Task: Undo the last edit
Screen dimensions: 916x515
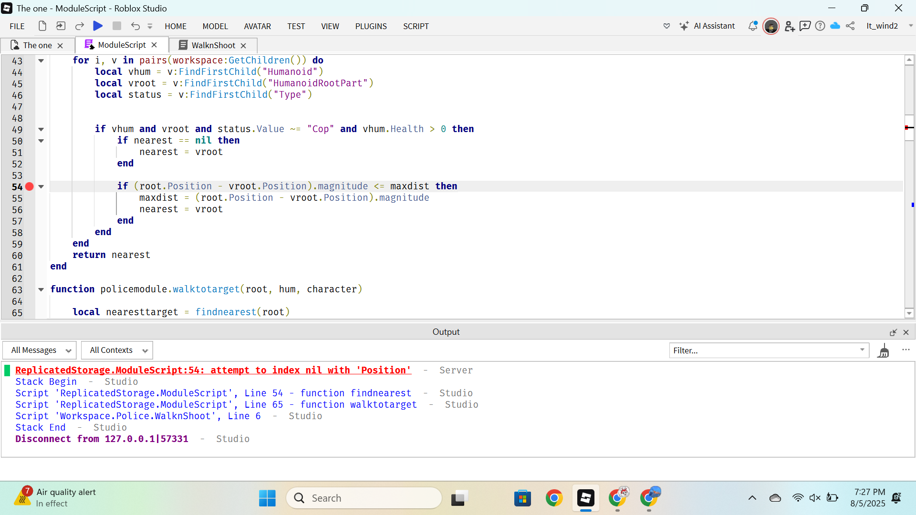Action: click(135, 26)
